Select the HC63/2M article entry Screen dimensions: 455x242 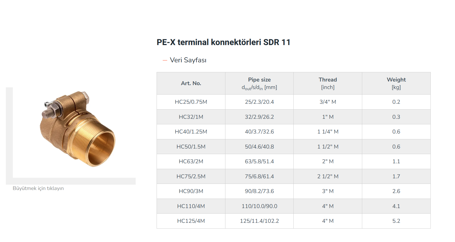(x=191, y=161)
